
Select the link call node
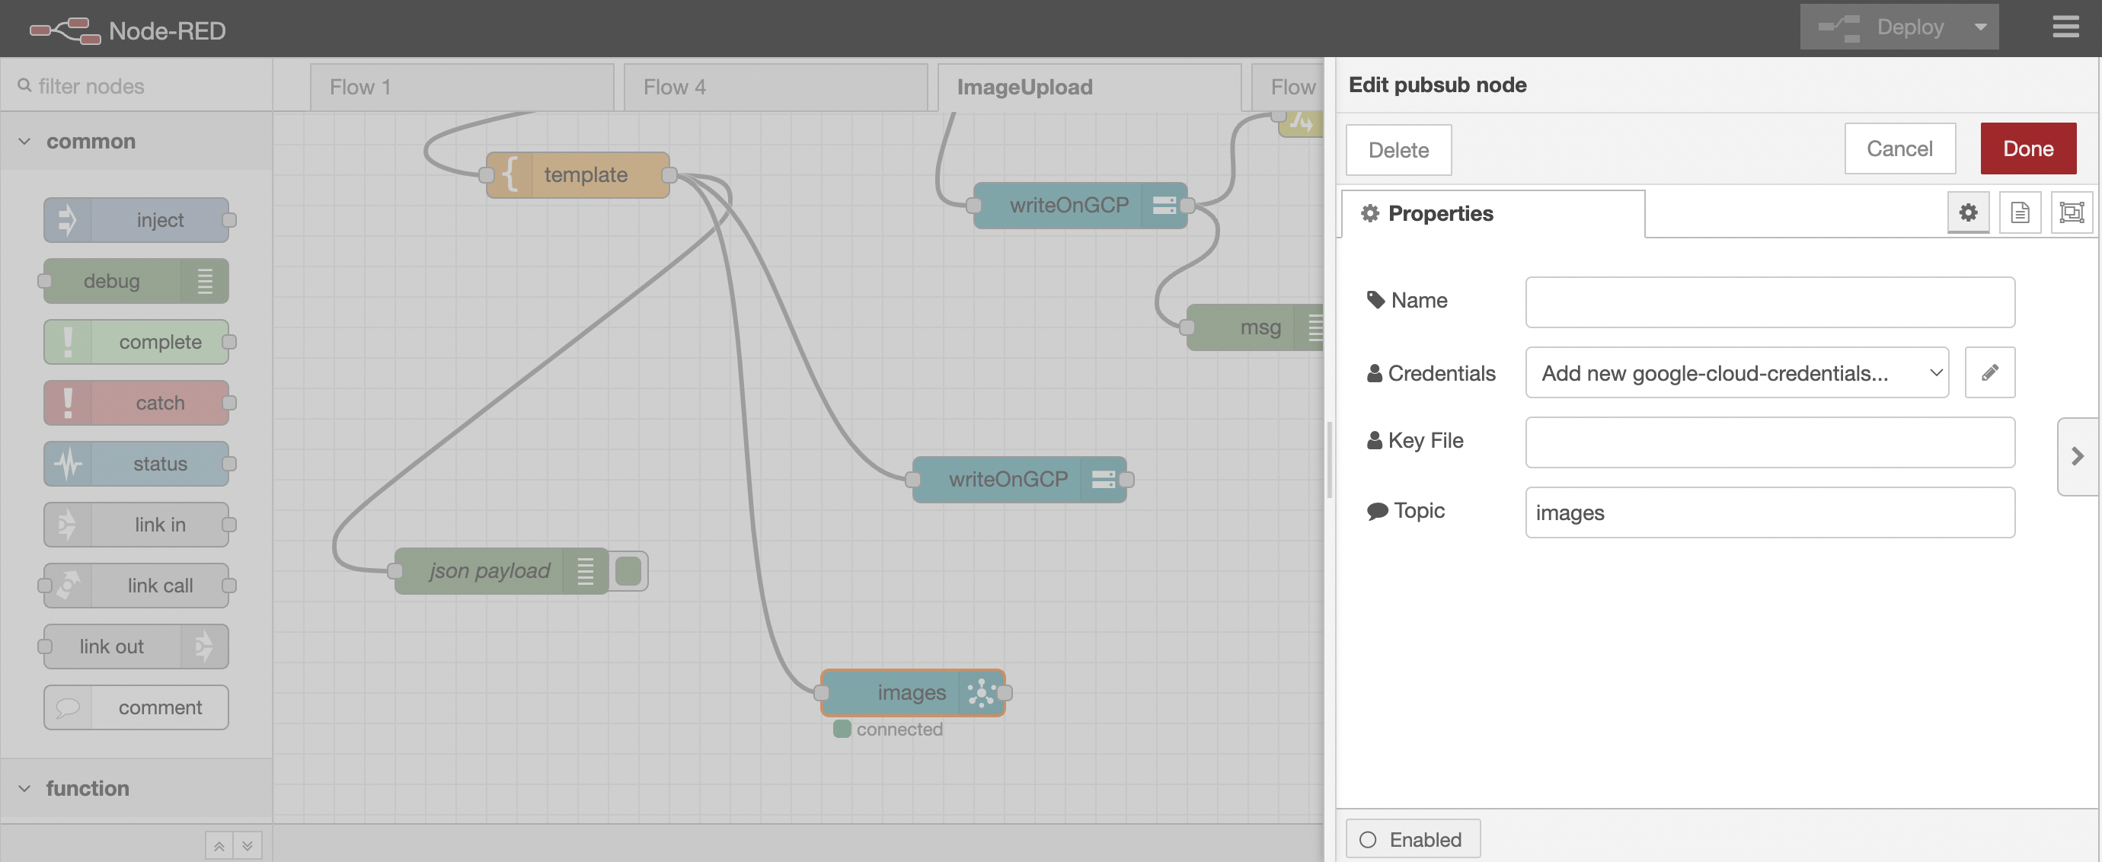point(136,586)
